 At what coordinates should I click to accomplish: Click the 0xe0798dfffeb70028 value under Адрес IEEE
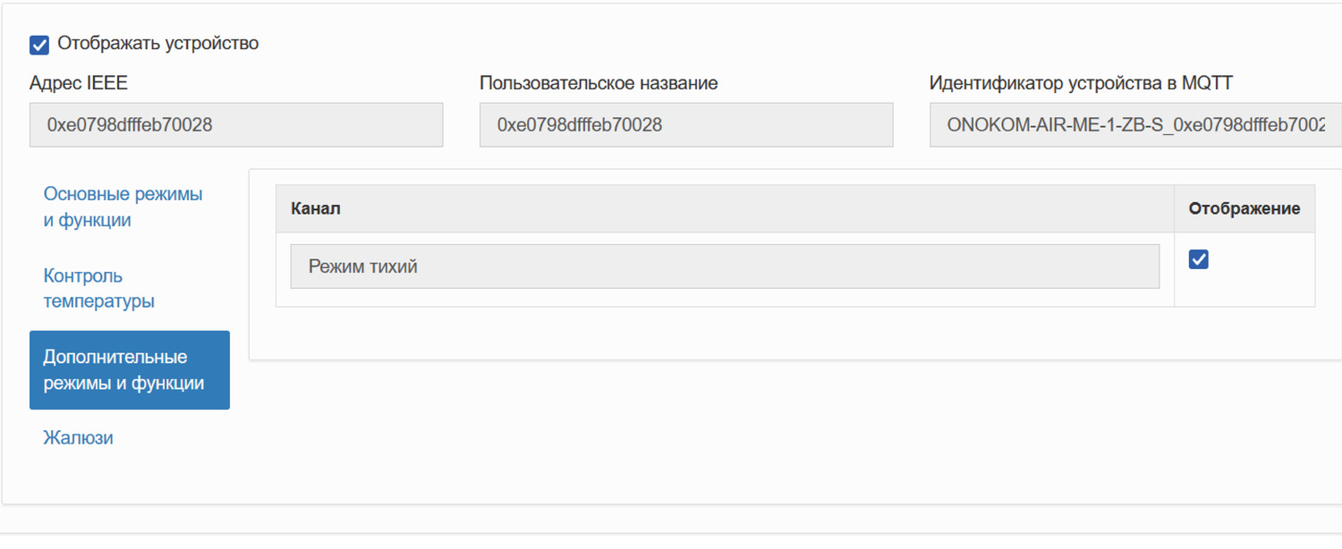130,125
